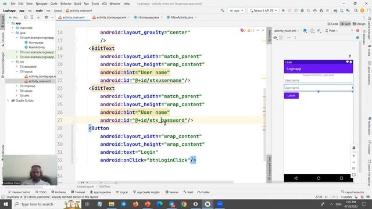The width and height of the screenshot is (372, 209).
Task: Click collapse all icon in Project panel
Action: [x=38, y=17]
